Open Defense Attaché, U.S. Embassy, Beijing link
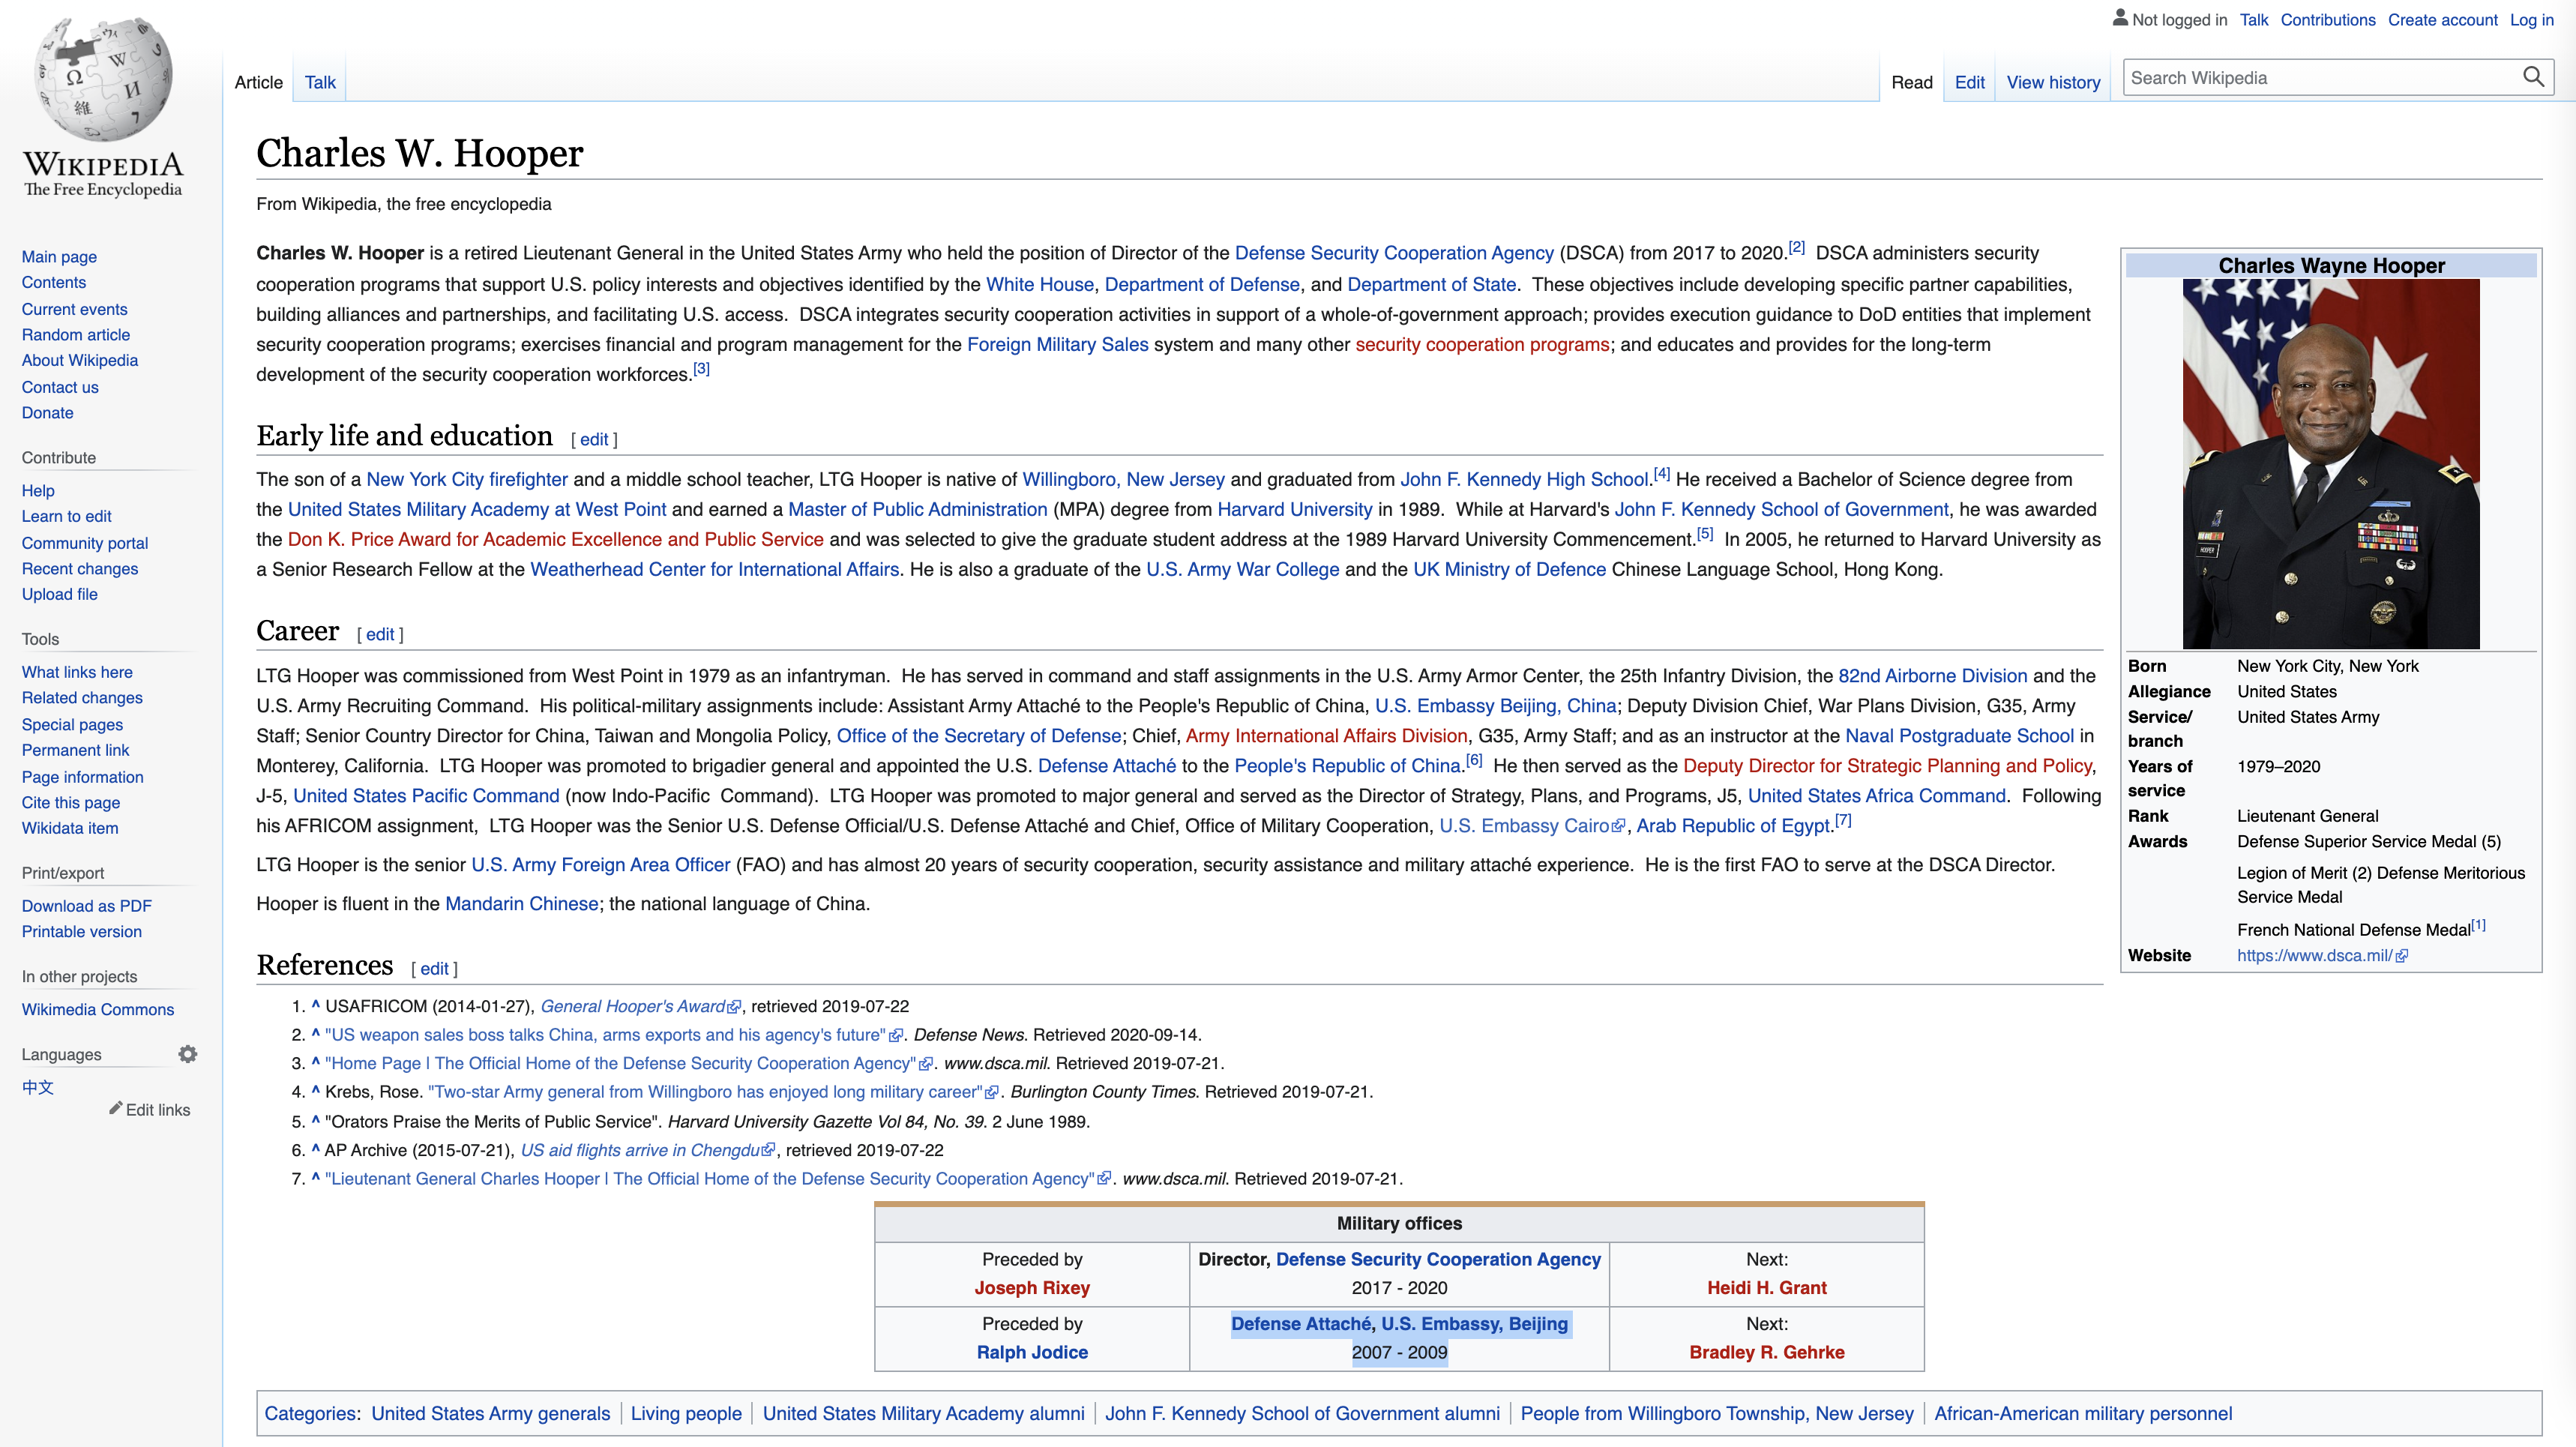 tap(1399, 1324)
